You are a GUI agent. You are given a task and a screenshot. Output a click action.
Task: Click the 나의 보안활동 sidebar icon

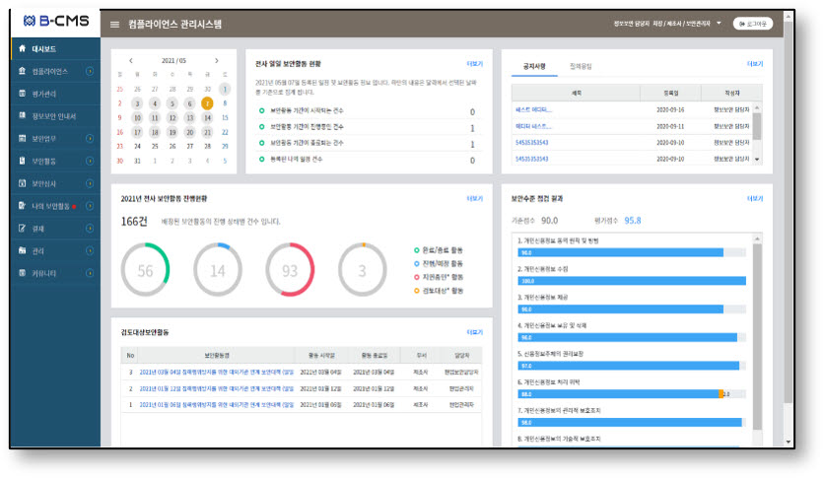click(x=22, y=206)
